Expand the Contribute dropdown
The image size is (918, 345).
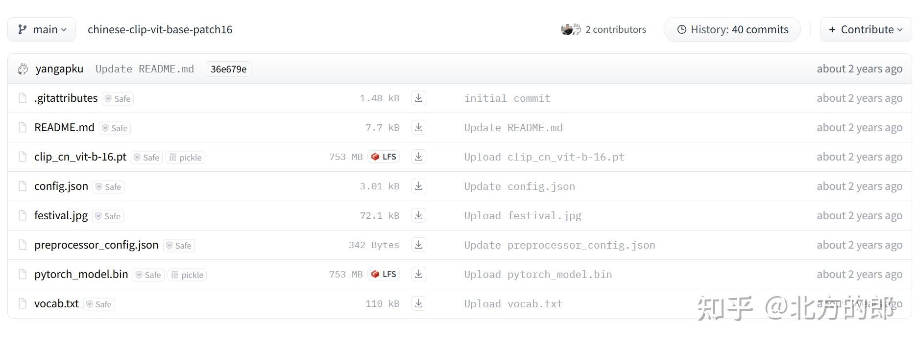[866, 29]
